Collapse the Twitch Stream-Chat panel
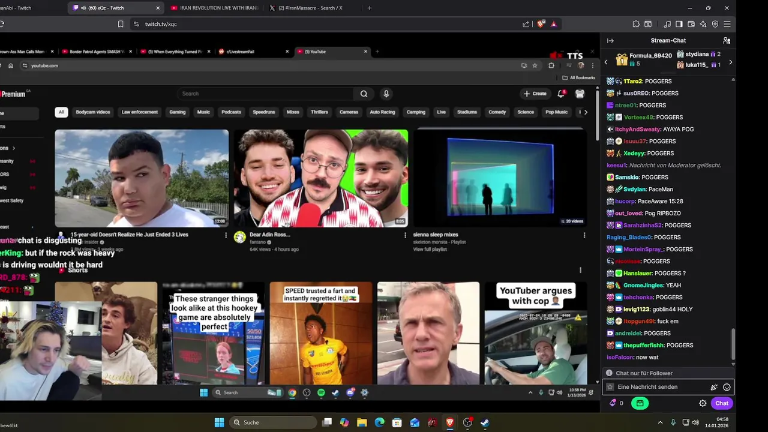Screen dimensions: 768x432 [x=610, y=41]
